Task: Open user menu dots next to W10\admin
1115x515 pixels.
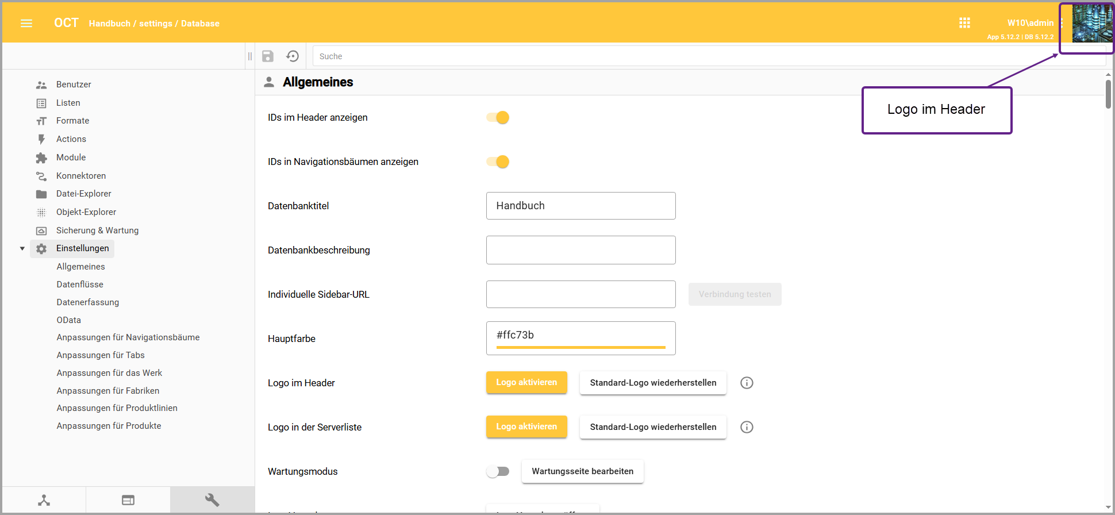Action: coord(1062,23)
